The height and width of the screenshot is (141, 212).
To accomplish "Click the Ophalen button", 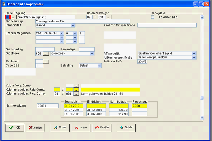I will (126, 128).
